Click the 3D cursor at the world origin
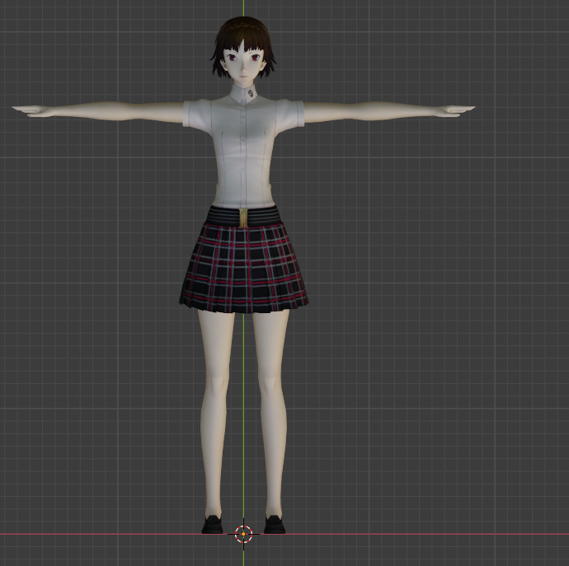 [x=243, y=534]
